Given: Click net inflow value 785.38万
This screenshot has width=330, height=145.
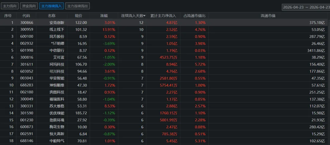Looking at the screenshot, I should (x=170, y=134).
